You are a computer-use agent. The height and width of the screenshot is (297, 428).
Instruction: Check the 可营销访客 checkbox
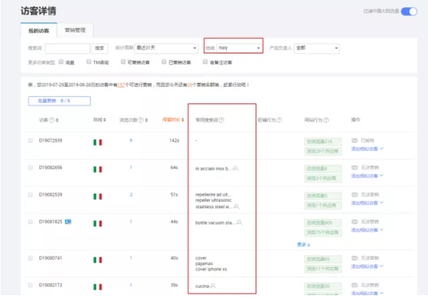123,62
